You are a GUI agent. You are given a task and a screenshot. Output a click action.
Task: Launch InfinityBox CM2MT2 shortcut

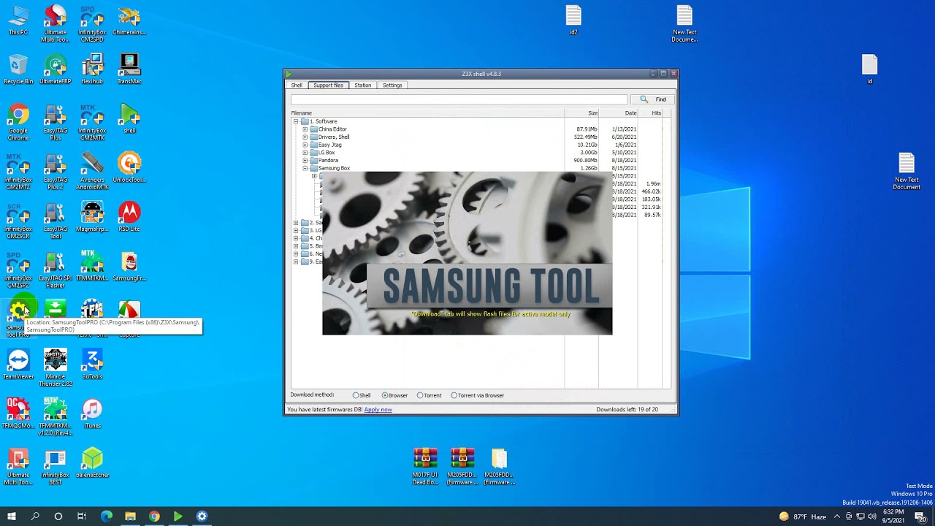tap(18, 172)
